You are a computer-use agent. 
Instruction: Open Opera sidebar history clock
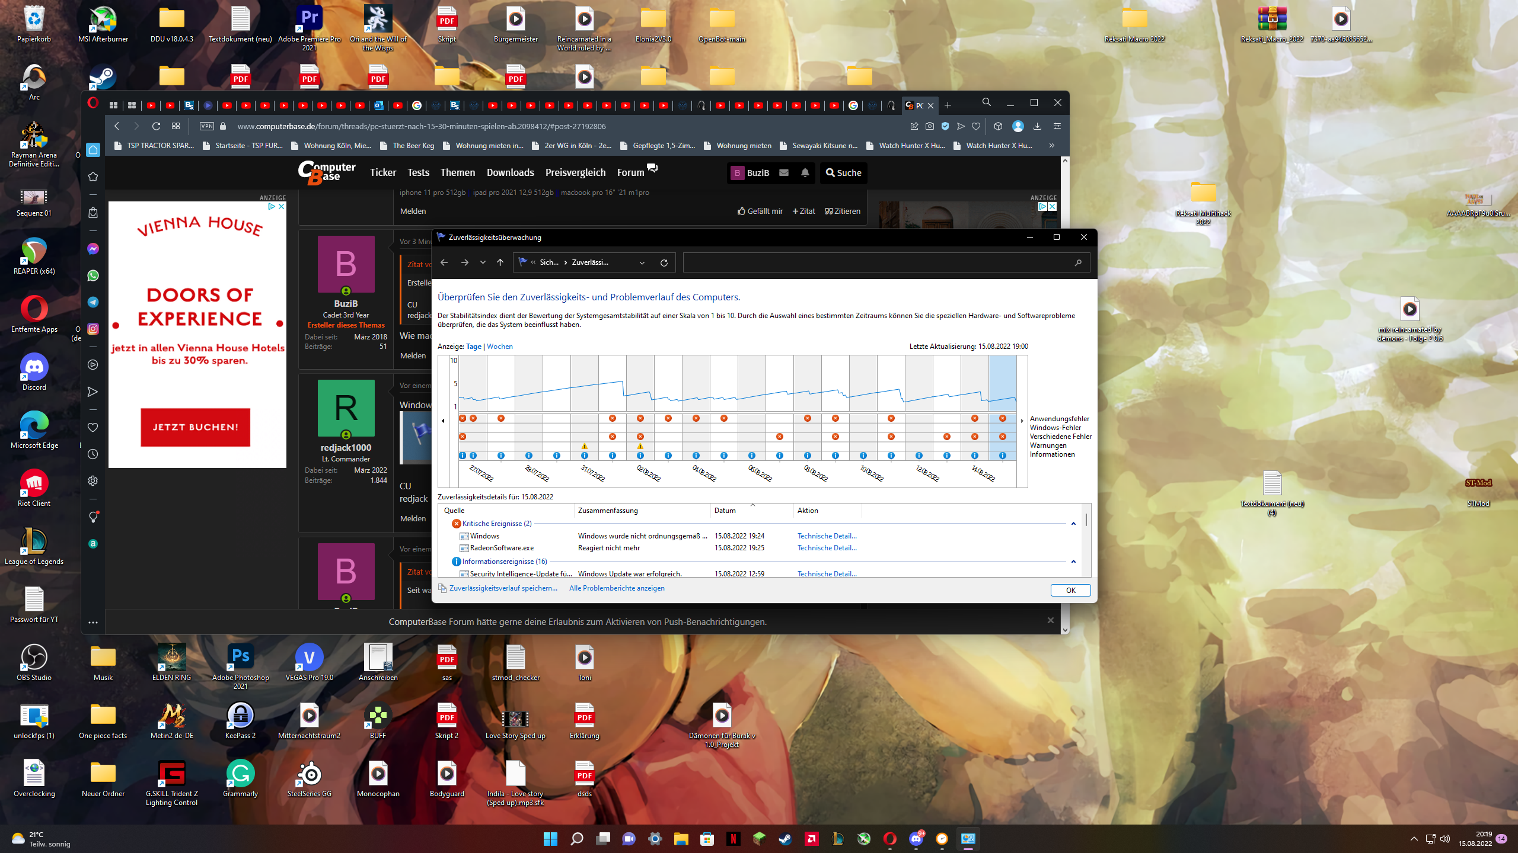[93, 454]
